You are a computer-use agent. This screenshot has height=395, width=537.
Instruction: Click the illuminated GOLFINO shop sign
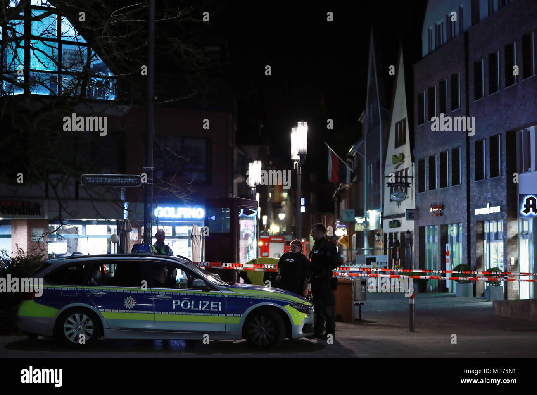[179, 212]
